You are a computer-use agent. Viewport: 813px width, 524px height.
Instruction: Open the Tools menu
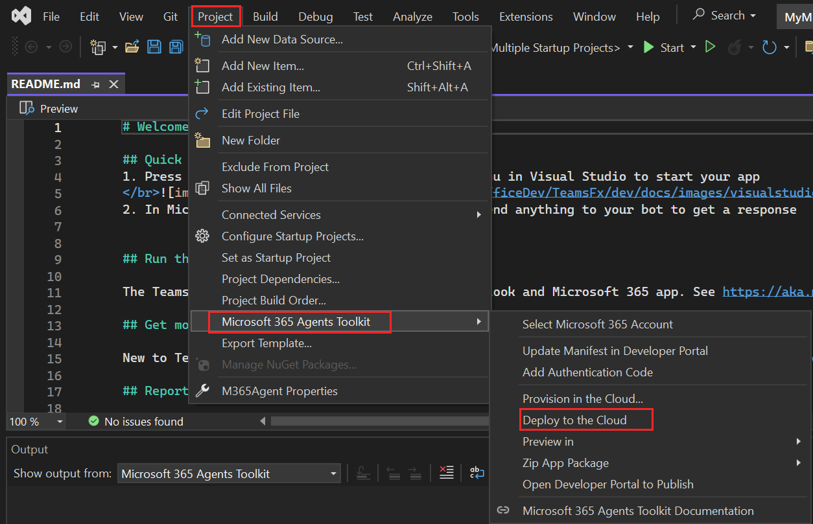465,16
